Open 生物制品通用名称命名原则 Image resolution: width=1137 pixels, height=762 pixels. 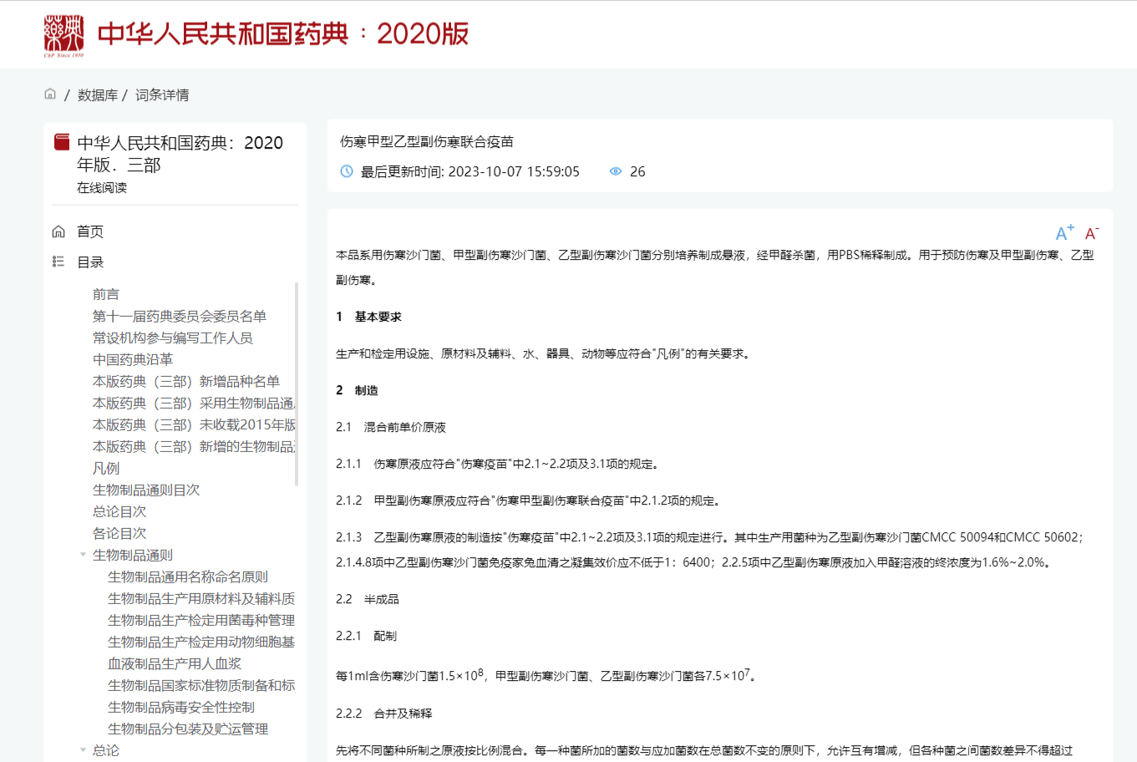[188, 577]
